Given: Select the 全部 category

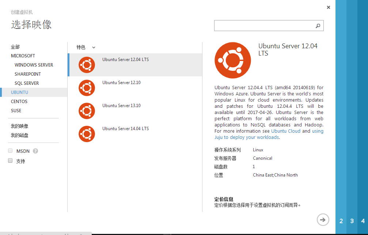Looking at the screenshot, I should [15, 47].
